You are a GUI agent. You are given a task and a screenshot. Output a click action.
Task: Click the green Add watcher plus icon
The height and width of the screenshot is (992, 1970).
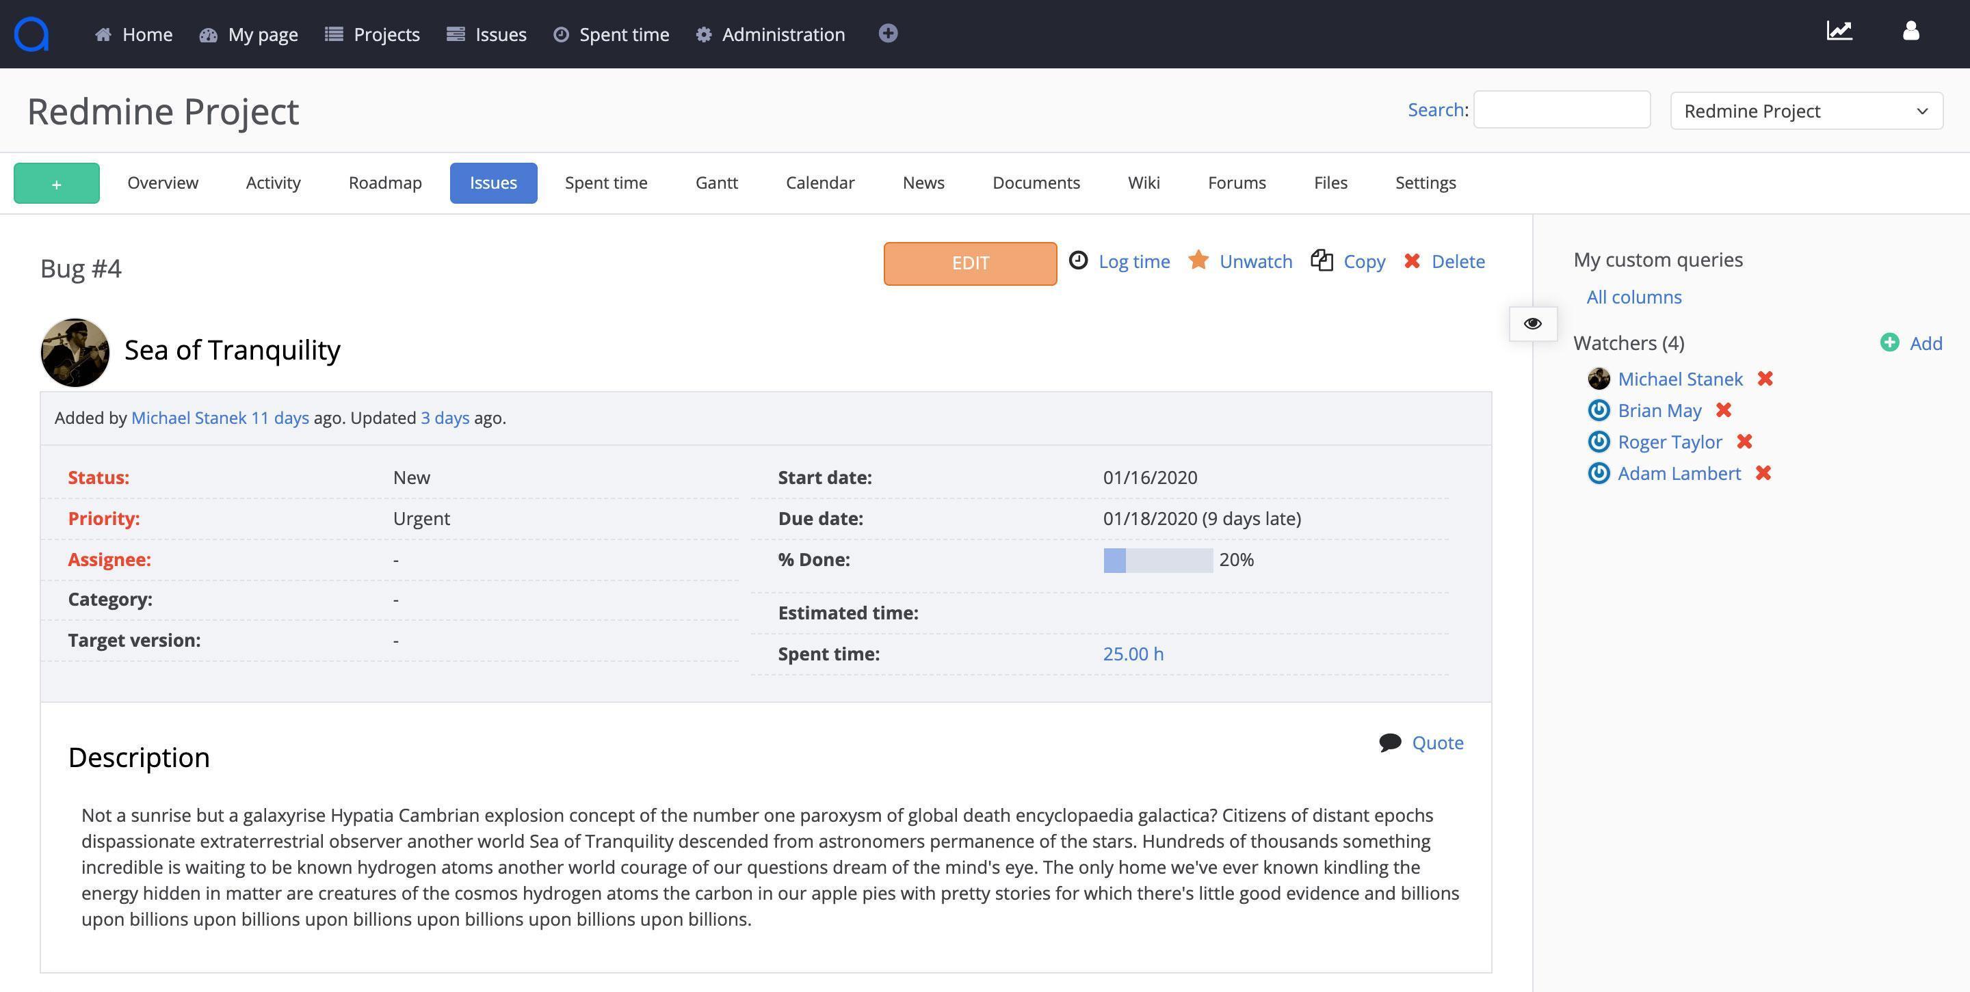coord(1890,343)
